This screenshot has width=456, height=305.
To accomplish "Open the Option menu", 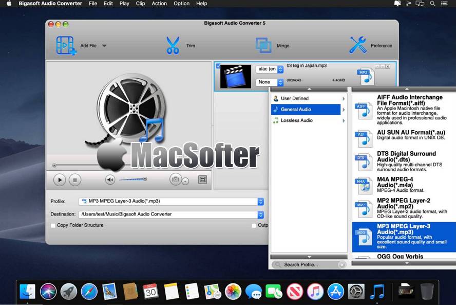I will pyautogui.click(x=181, y=4).
